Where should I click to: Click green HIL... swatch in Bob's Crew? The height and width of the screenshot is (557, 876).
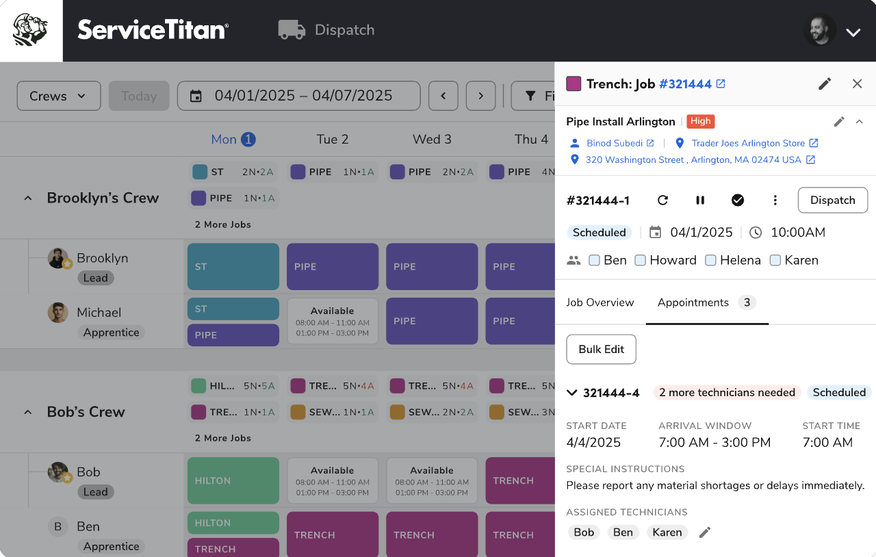pos(198,386)
